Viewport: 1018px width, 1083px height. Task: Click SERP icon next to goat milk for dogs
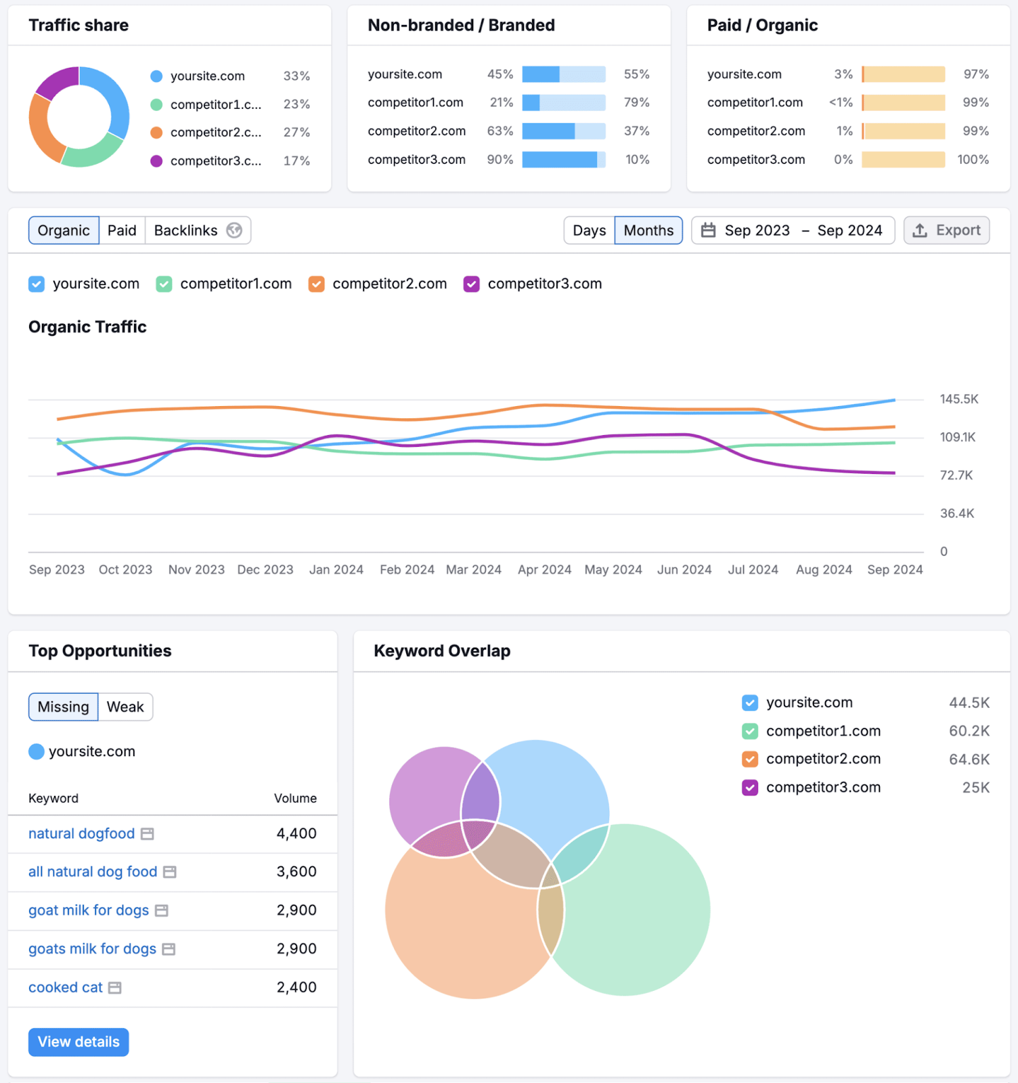coord(161,911)
